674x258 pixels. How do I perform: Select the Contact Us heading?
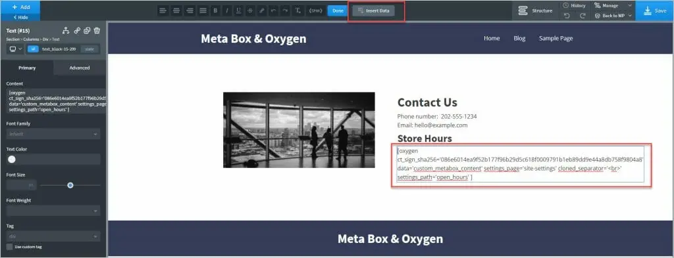tap(427, 102)
